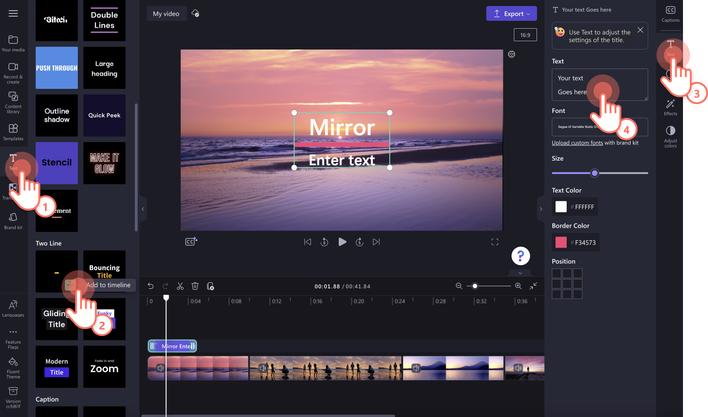Viewport: 708px width, 417px height.
Task: Zoom in on the timeline
Action: pyautogui.click(x=518, y=286)
